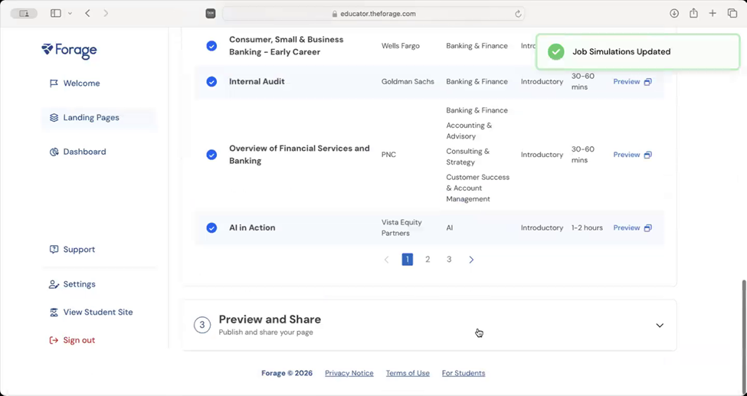The width and height of the screenshot is (747, 396).
Task: Click Goldman Sachs company cell
Action: tap(408, 82)
